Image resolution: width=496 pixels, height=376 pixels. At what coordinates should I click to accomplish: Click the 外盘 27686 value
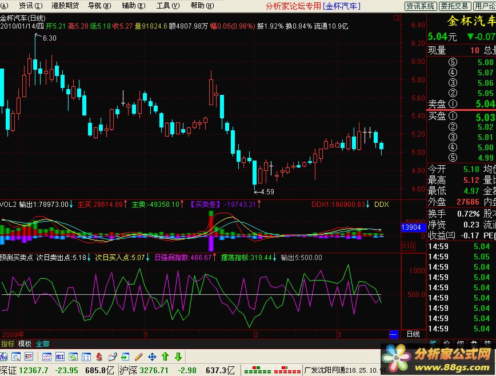(468, 202)
